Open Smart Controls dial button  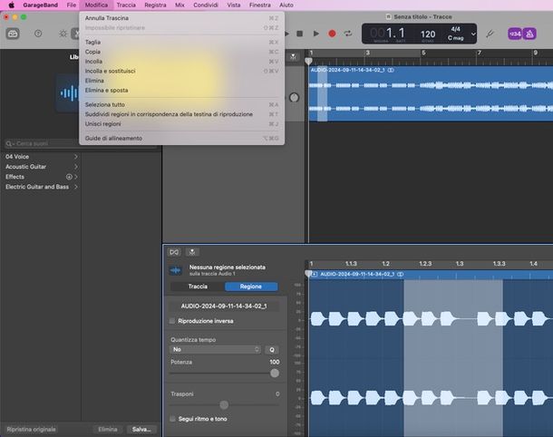[63, 34]
